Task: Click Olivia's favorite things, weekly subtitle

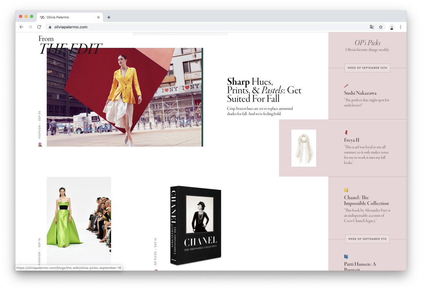Action: pos(368,49)
